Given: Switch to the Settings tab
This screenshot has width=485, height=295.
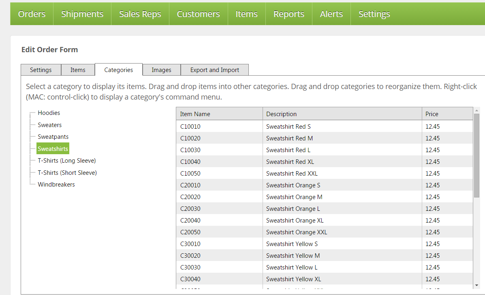Looking at the screenshot, I should [41, 70].
